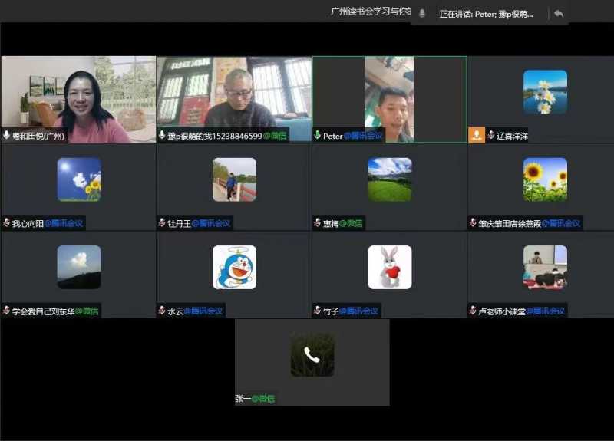Click the Doraemon avatar of 水云
The height and width of the screenshot is (441, 614).
point(234,267)
